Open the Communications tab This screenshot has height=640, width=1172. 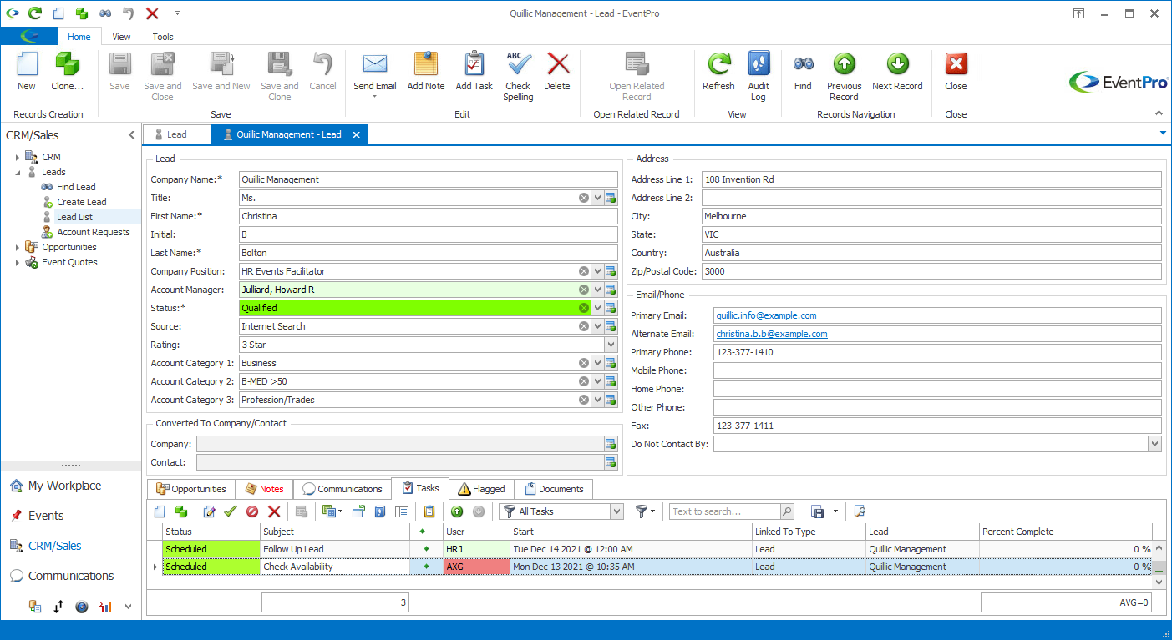(x=342, y=489)
